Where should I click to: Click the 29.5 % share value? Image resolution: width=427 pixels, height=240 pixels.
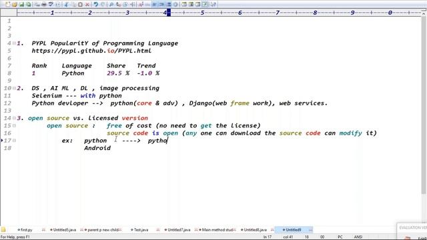[x=118, y=73]
